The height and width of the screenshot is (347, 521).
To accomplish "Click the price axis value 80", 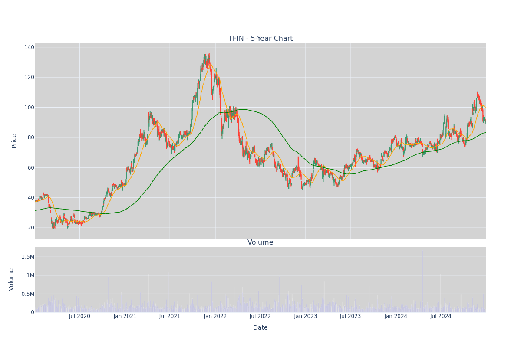I will click(x=30, y=137).
